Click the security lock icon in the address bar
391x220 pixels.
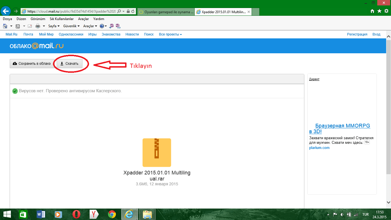[x=128, y=11]
